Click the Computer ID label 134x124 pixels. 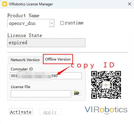(x=22, y=69)
